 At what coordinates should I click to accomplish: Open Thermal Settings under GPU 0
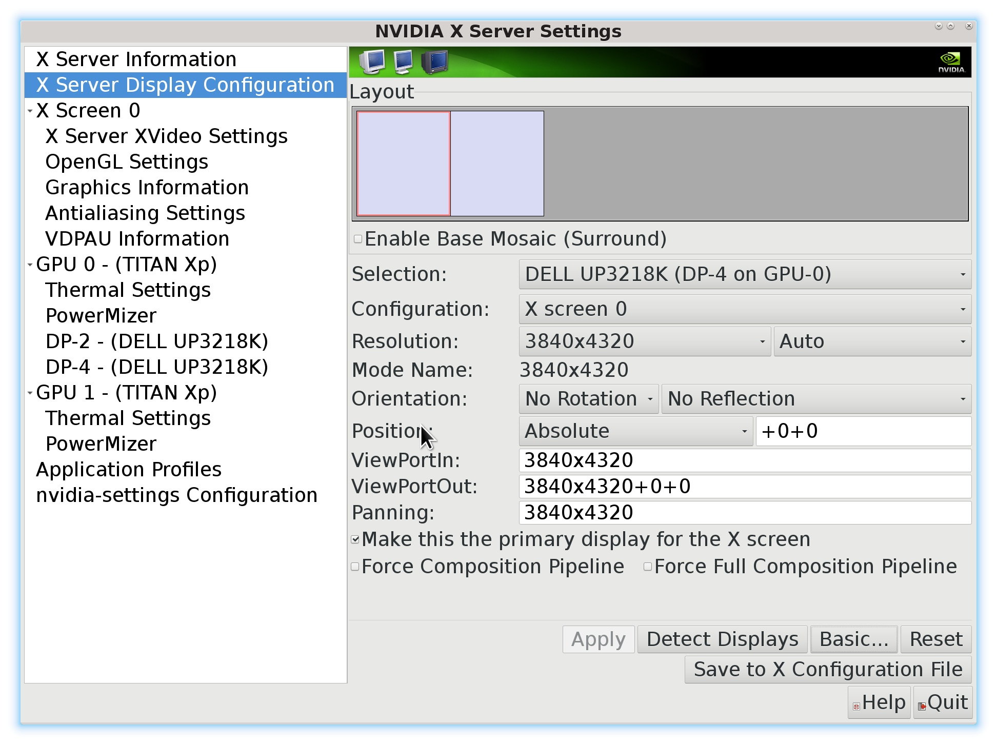pos(186,290)
